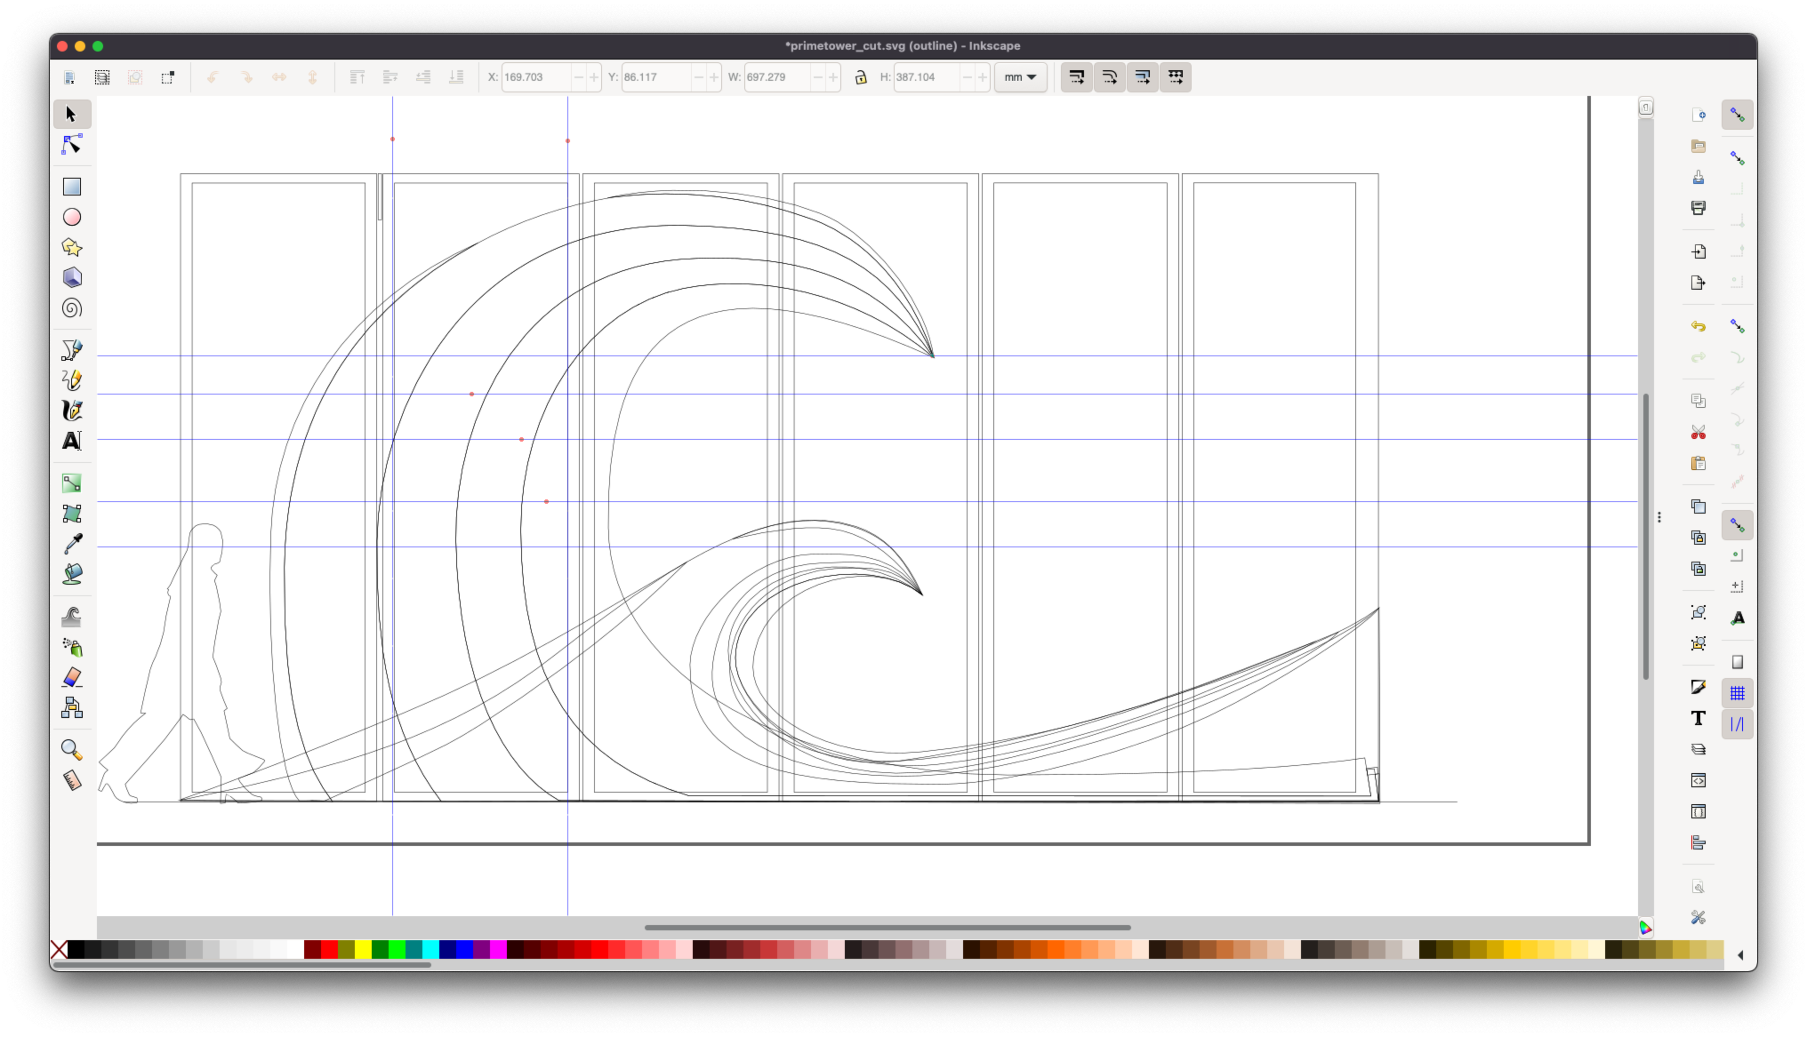Viewport: 1807px width, 1037px height.
Task: Undo the last action
Action: (x=1699, y=326)
